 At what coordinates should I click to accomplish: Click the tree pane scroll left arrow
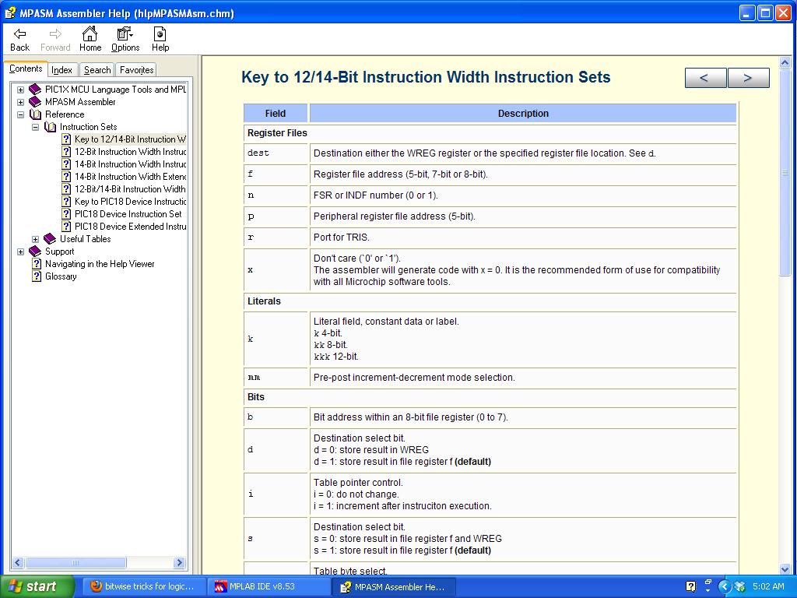point(18,562)
